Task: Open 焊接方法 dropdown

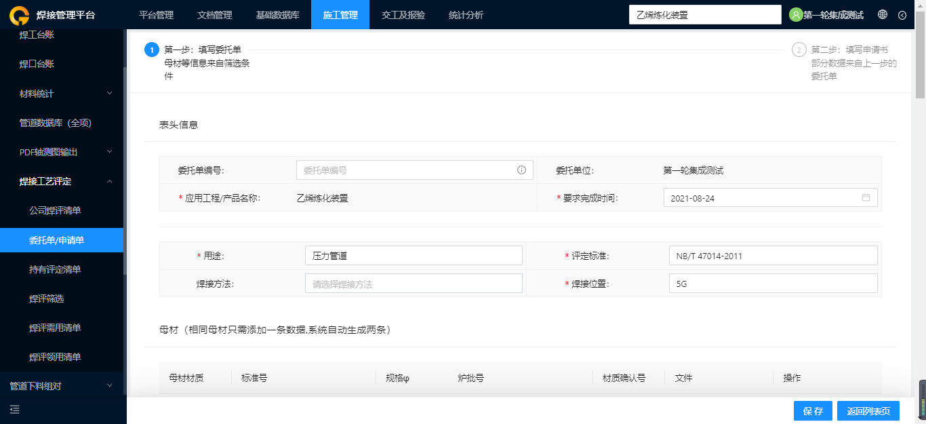Action: (x=414, y=284)
